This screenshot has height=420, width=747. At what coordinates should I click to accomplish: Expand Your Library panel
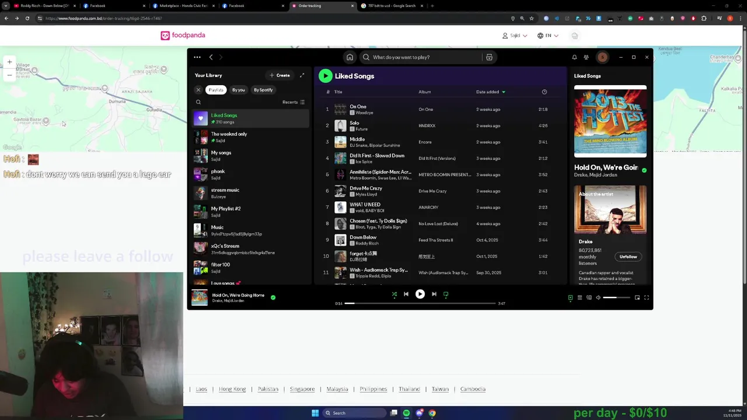(x=302, y=75)
